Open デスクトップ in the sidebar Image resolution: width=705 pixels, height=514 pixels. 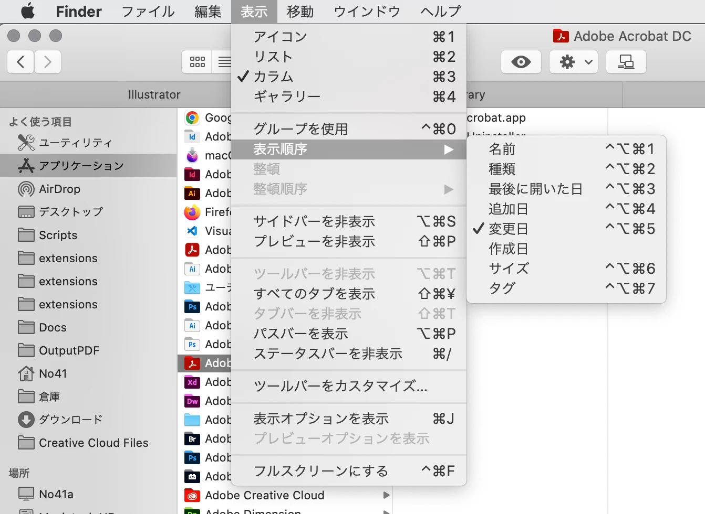[88, 212]
